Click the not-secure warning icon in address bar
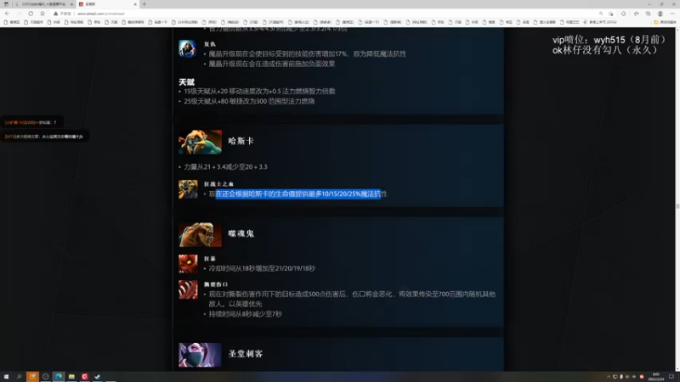This screenshot has height=382, width=680. click(x=55, y=14)
